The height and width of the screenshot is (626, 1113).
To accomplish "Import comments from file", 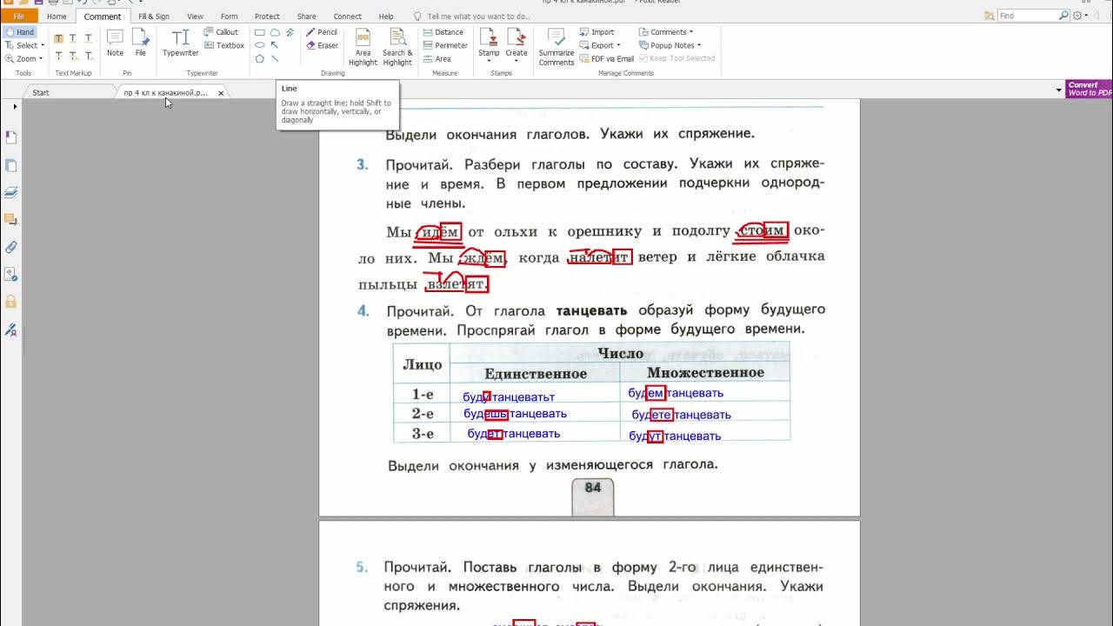I will tap(596, 32).
